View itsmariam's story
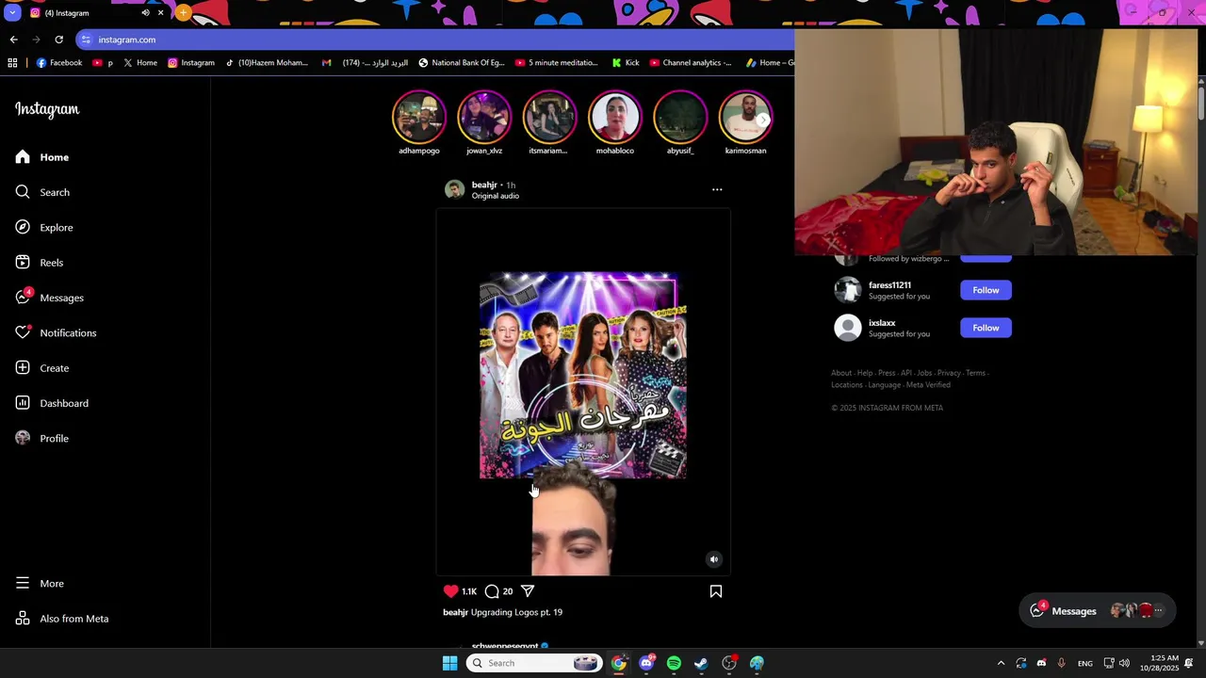This screenshot has height=678, width=1206. coord(549,118)
